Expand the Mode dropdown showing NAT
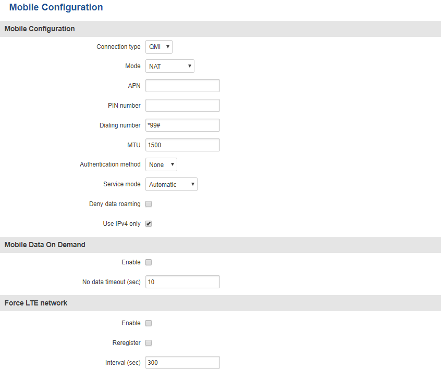The height and width of the screenshot is (370, 441). (169, 66)
